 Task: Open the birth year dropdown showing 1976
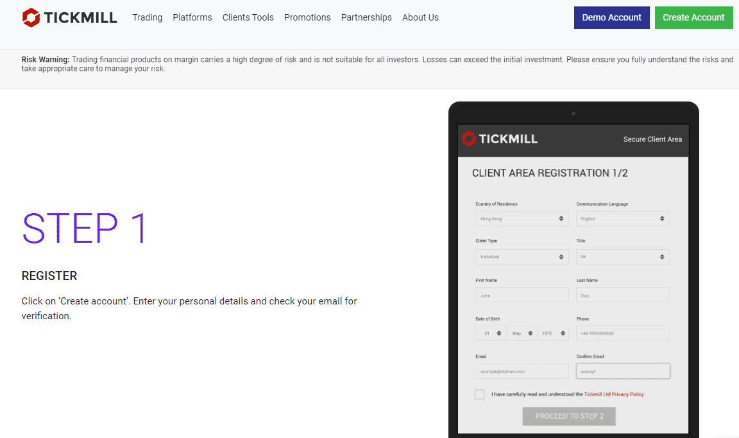click(x=554, y=333)
